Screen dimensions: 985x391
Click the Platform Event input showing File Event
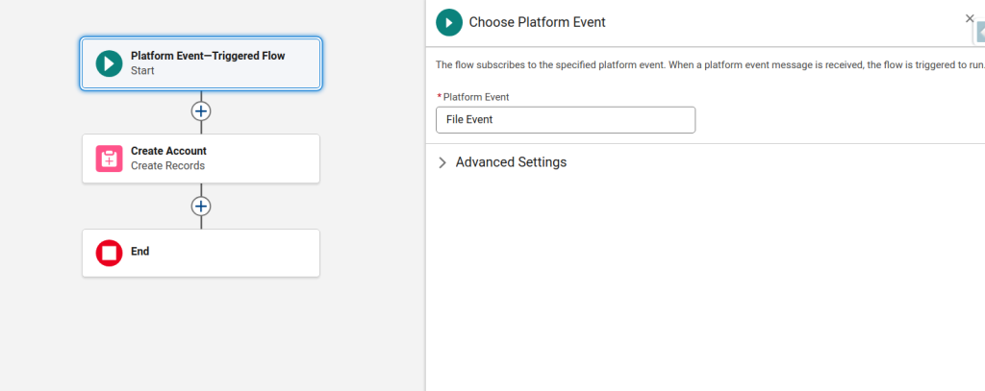coord(566,120)
